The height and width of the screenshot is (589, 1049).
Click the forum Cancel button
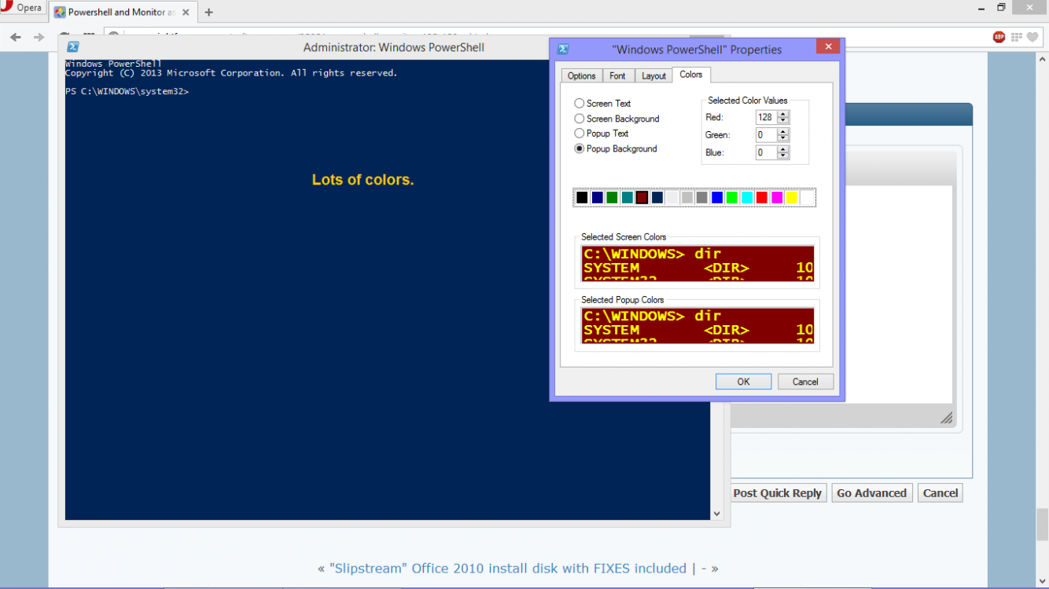(940, 493)
